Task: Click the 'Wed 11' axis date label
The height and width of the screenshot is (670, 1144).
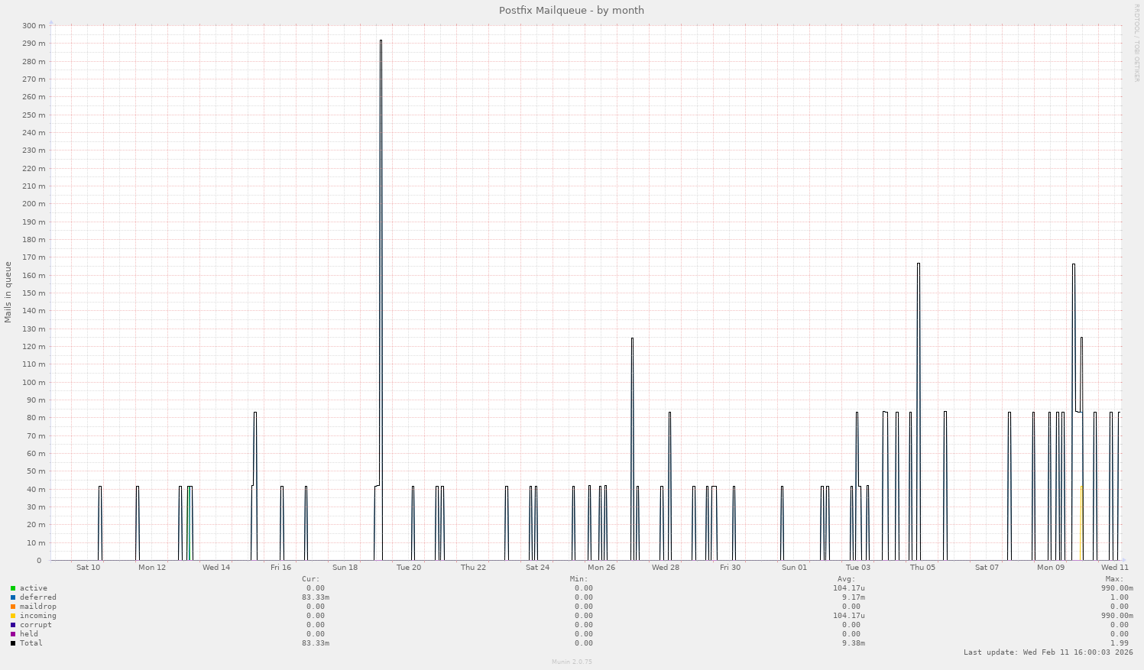Action: (1116, 568)
